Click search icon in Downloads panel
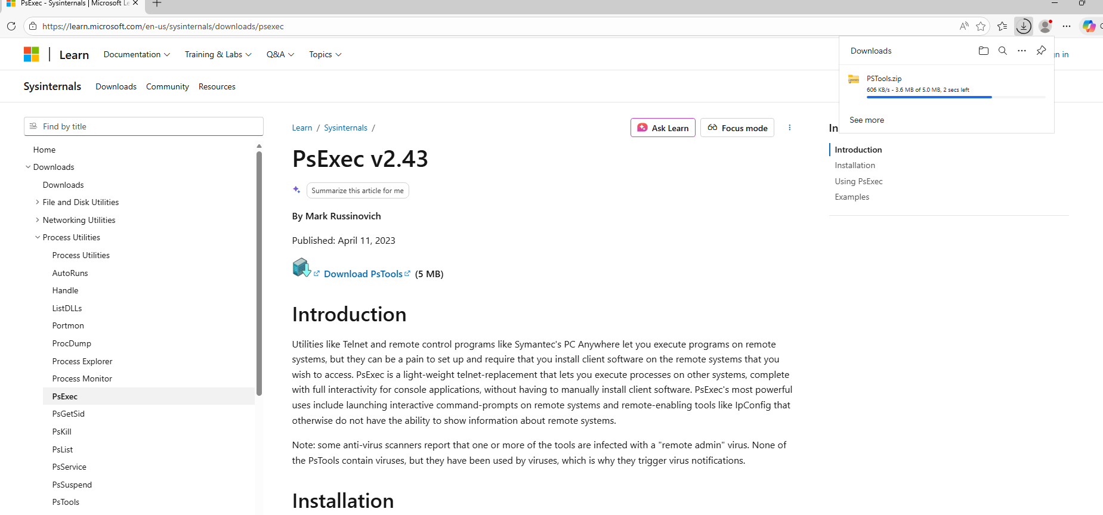The image size is (1103, 515). (x=1002, y=51)
